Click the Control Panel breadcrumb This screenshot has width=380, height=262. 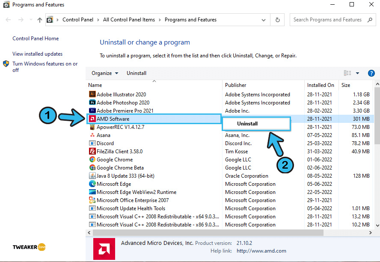(x=78, y=20)
